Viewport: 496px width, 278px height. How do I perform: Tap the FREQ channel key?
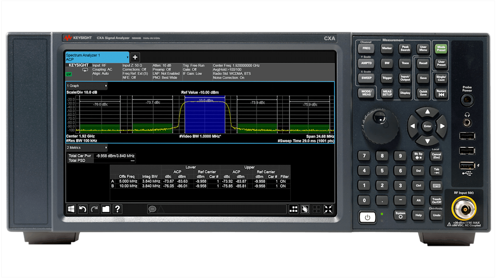[x=366, y=48]
